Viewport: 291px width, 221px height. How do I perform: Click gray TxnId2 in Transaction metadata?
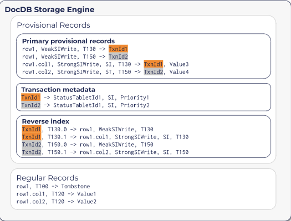pos(31,105)
